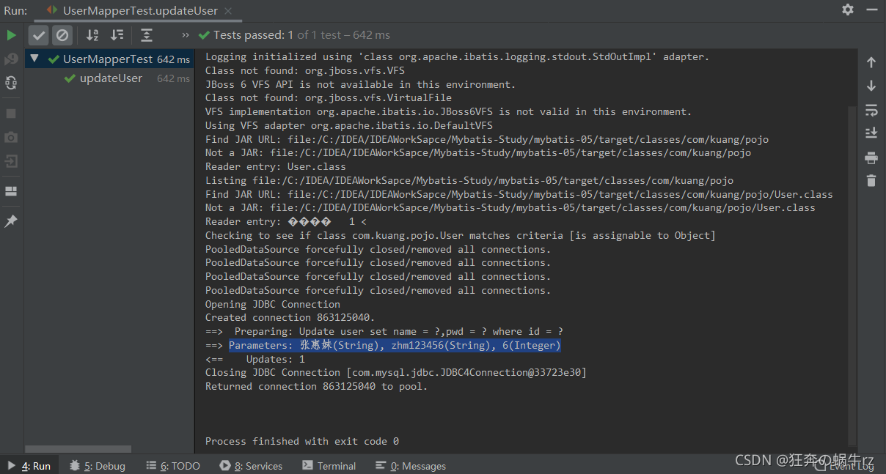886x474 pixels.
Task: Click the Dump Threads camera icon
Action: point(11,137)
